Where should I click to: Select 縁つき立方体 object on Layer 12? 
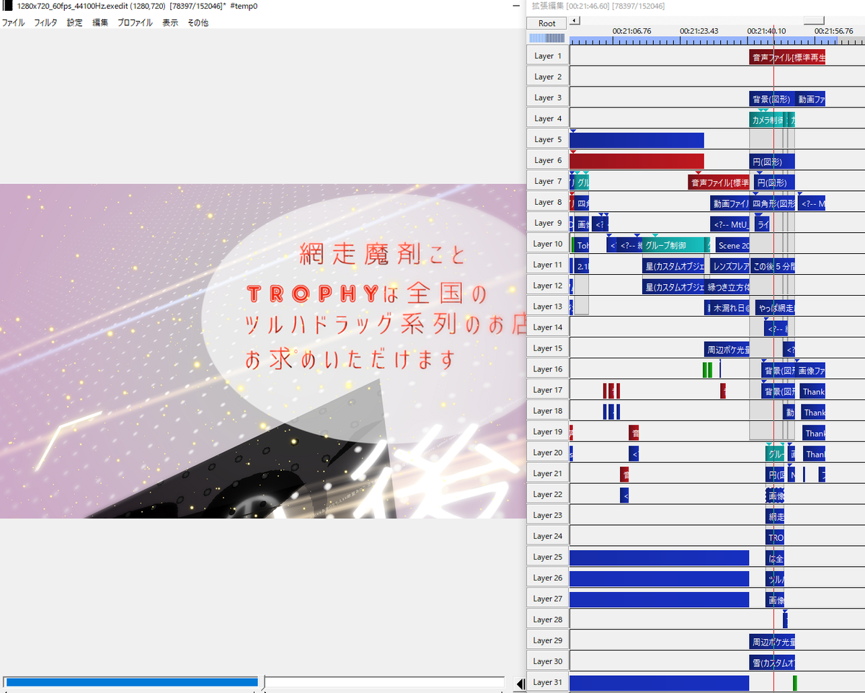727,288
